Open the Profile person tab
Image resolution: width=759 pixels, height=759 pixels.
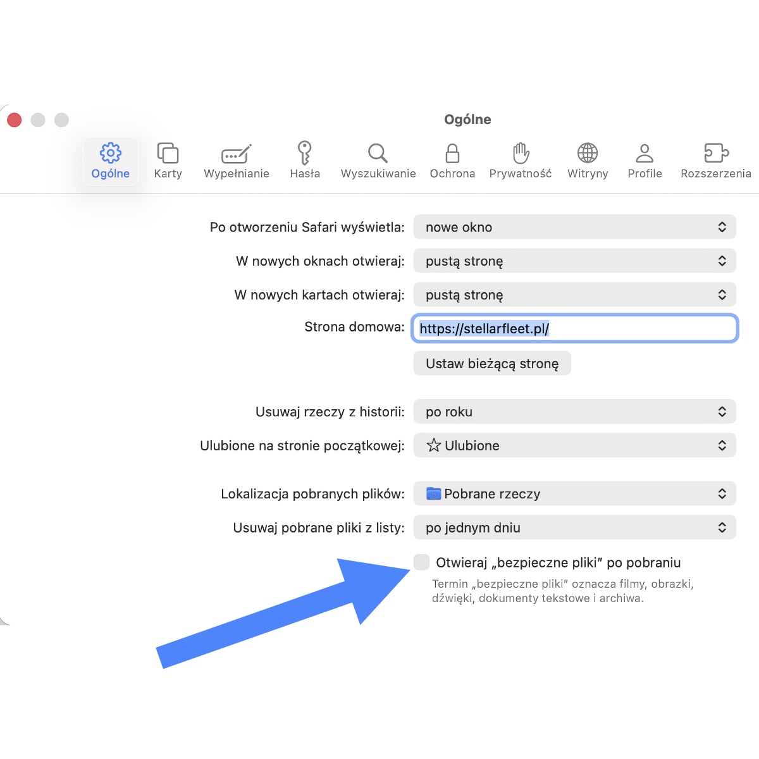coord(645,161)
